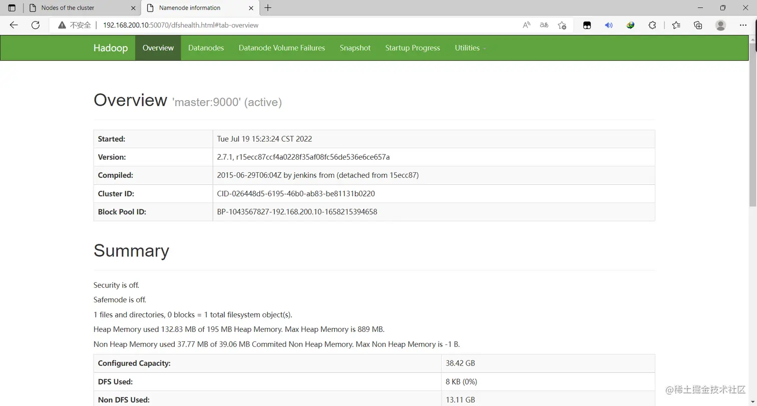
Task: Expand the Utilities dropdown menu
Action: click(x=471, y=48)
